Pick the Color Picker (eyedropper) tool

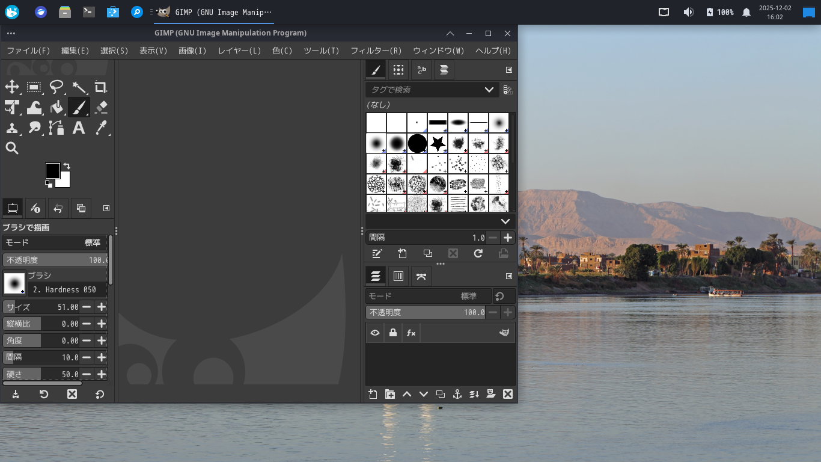[x=100, y=128]
